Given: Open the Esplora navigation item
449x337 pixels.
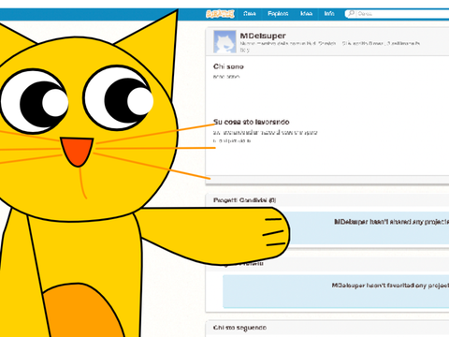Looking at the screenshot, I should (278, 14).
